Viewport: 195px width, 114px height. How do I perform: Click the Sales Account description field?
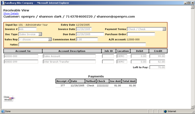(69, 56)
